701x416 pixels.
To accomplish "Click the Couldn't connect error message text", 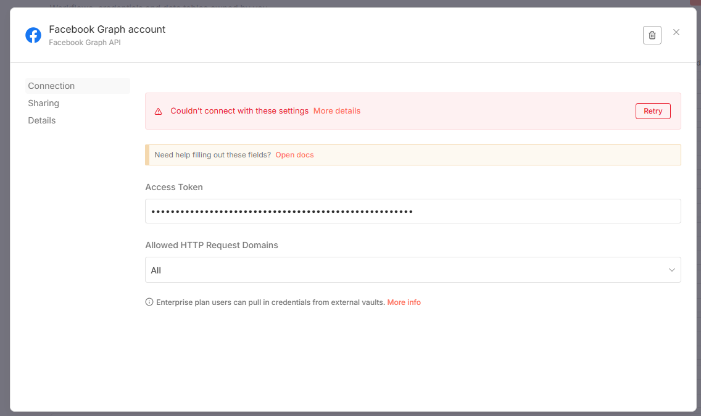I will point(239,111).
